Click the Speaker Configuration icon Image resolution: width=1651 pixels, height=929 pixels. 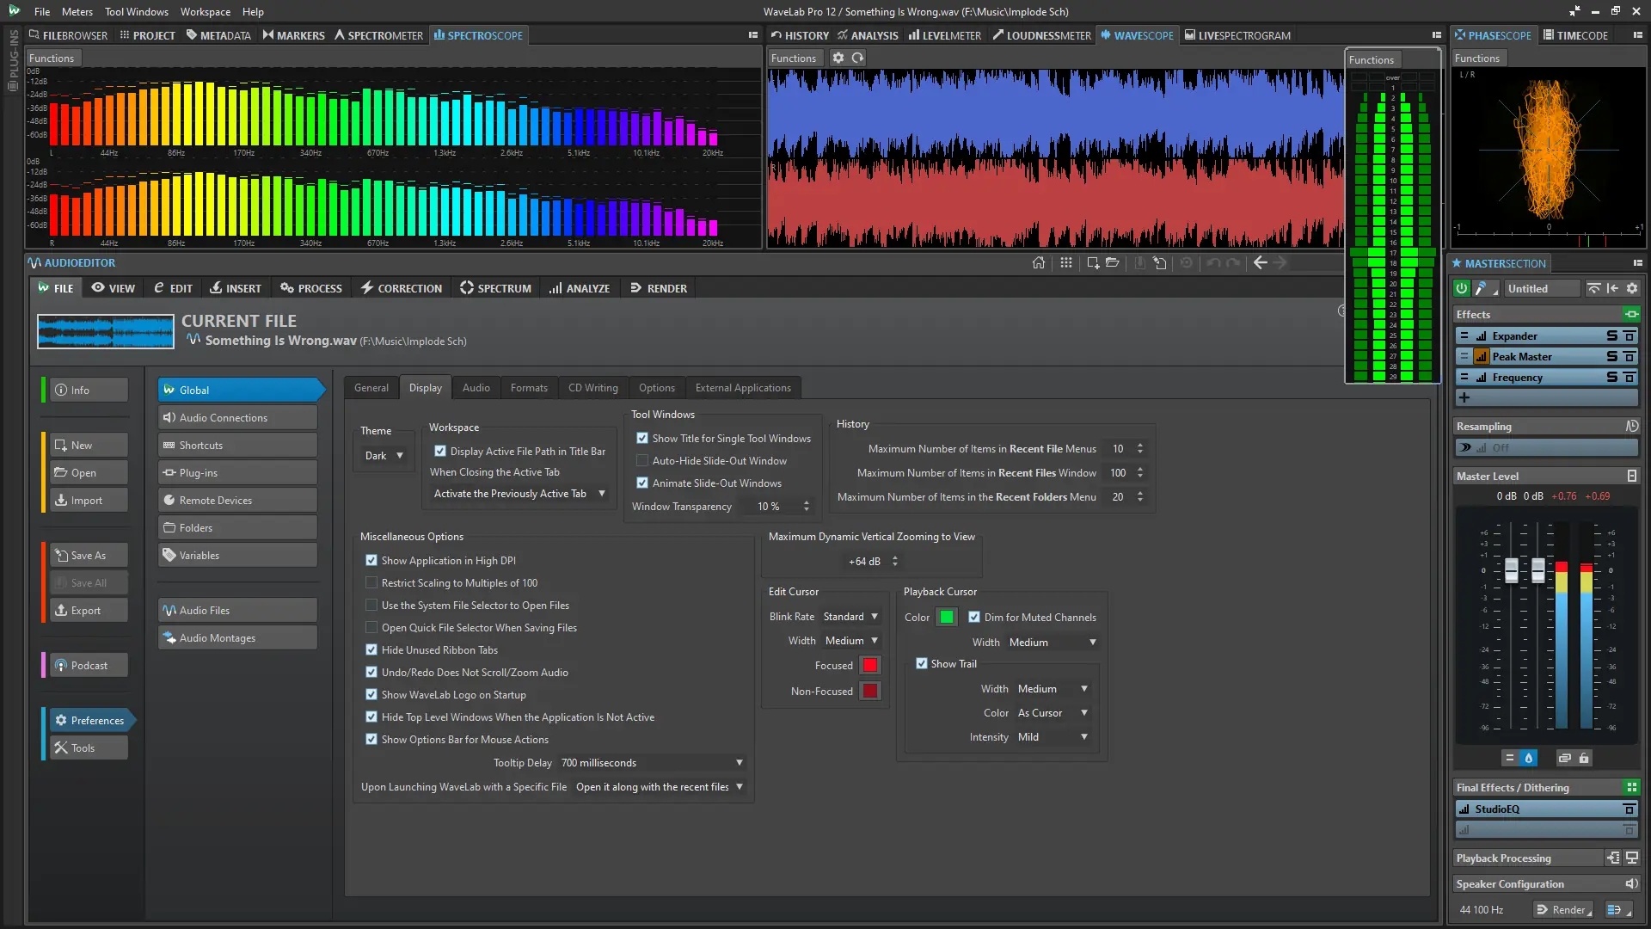pyautogui.click(x=1630, y=884)
